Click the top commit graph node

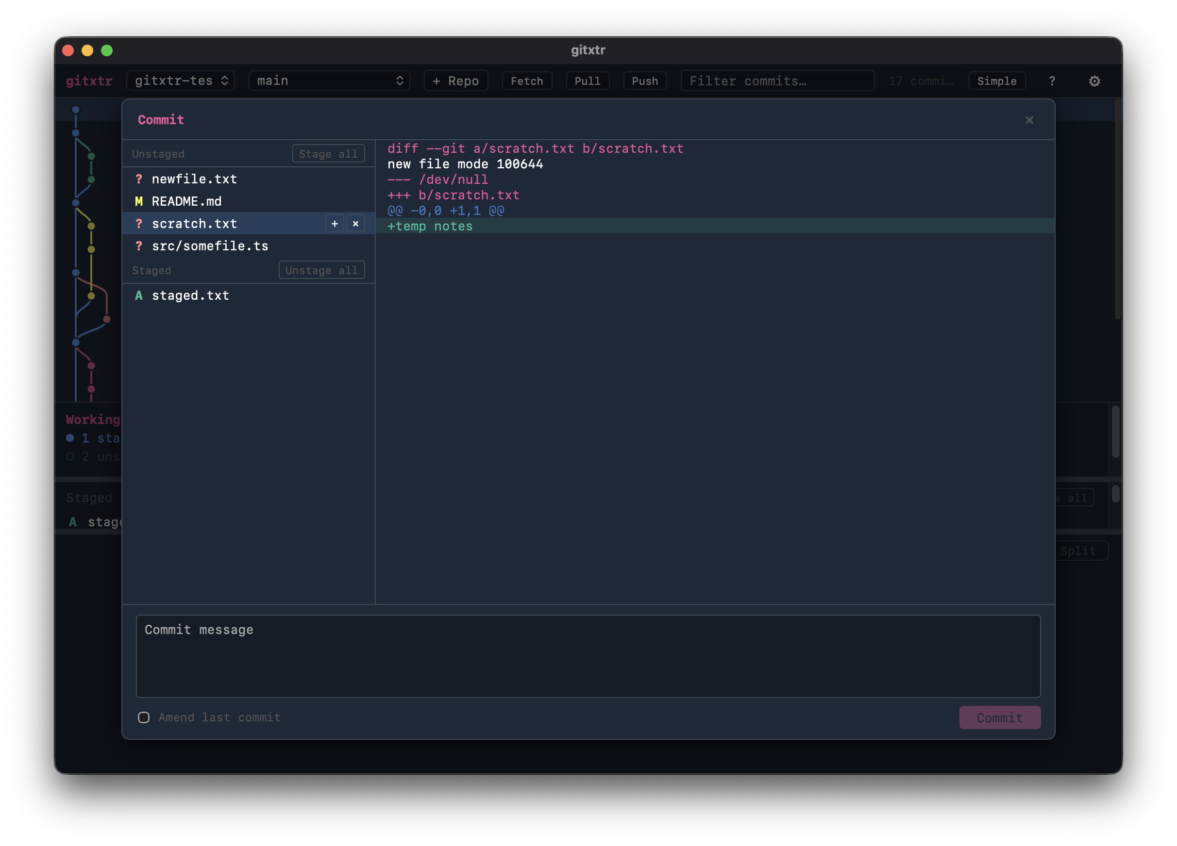(76, 109)
